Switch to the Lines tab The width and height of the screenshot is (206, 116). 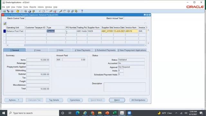click(37, 50)
